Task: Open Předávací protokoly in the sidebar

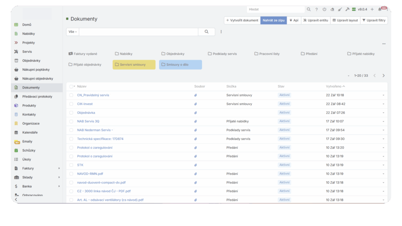Action: [37, 97]
